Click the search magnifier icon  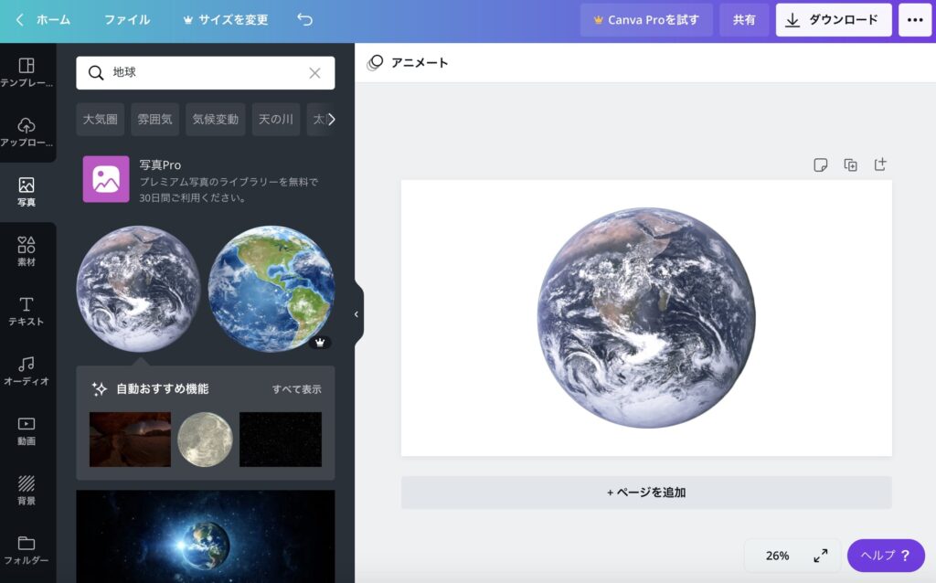tap(95, 73)
